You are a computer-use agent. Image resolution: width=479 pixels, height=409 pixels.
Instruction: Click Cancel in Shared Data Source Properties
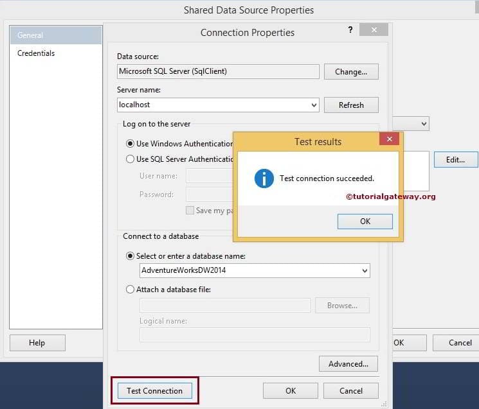456,343
